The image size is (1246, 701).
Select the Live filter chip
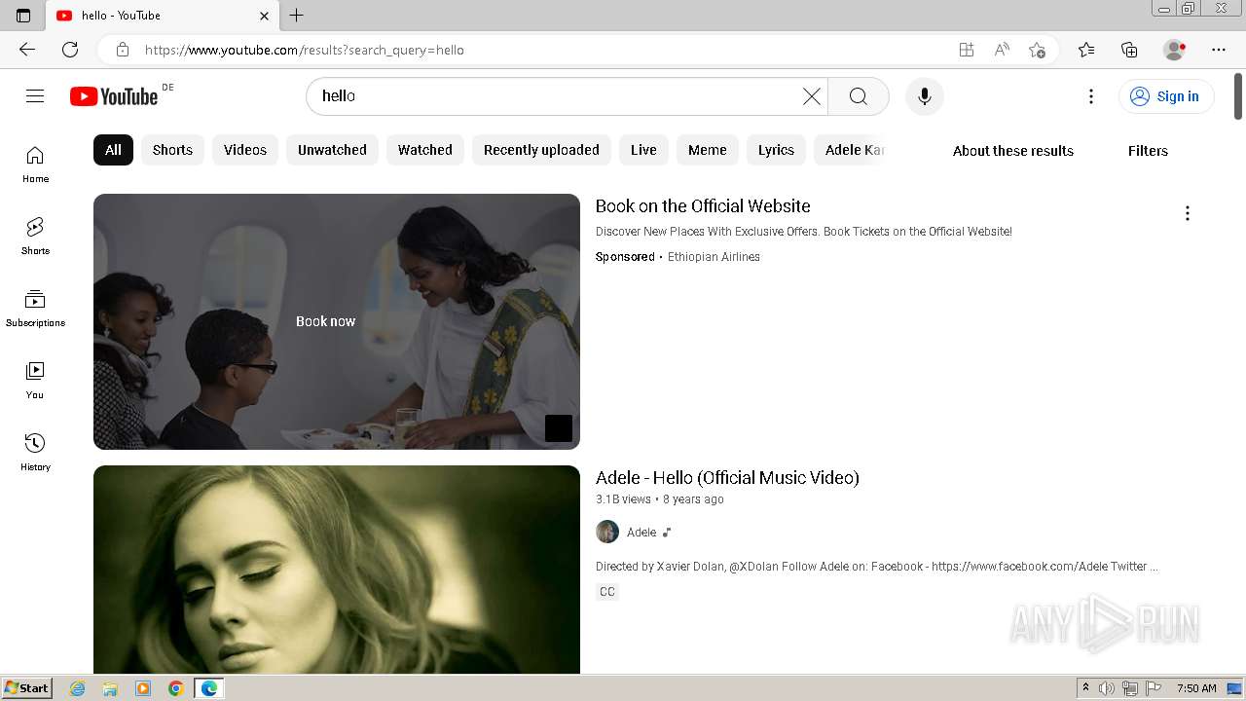click(x=643, y=150)
